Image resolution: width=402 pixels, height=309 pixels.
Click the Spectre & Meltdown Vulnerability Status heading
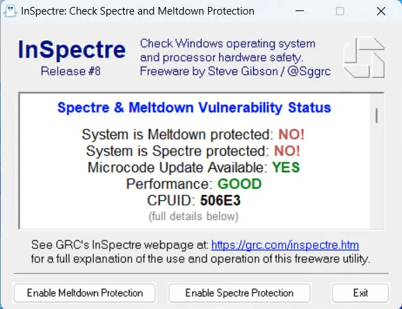pos(194,107)
